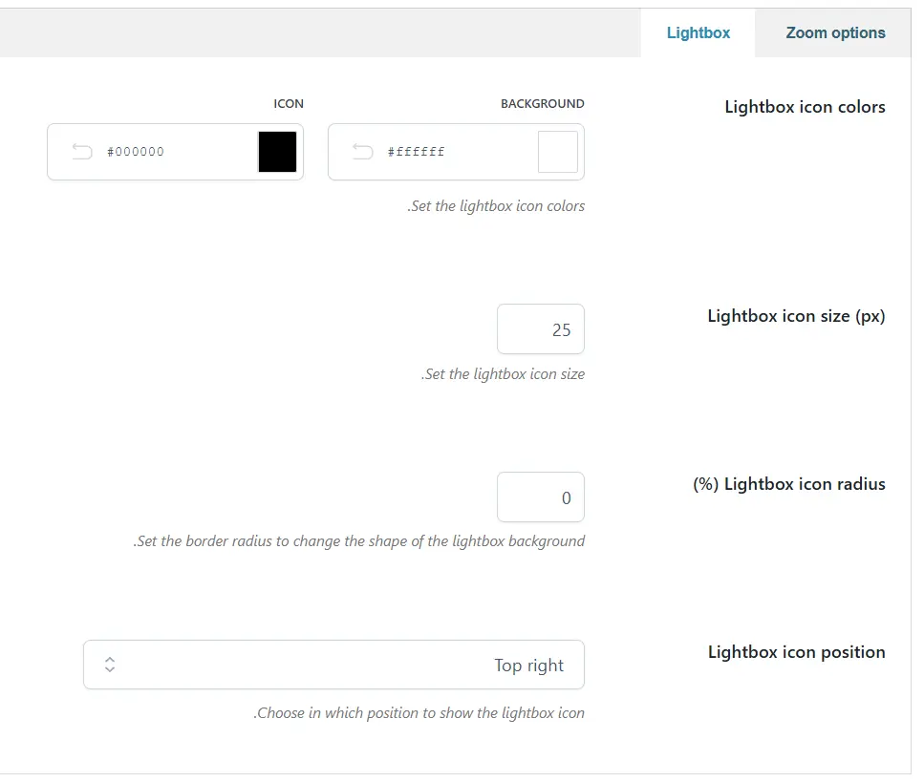Open the black icon color swatch
This screenshot has width=924, height=782.
[x=277, y=151]
